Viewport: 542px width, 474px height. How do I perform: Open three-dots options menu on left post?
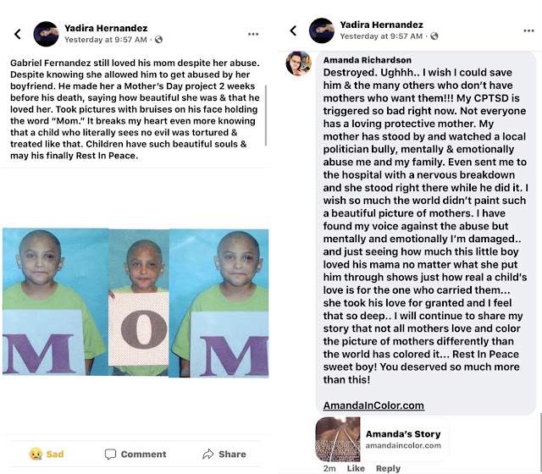point(253,34)
